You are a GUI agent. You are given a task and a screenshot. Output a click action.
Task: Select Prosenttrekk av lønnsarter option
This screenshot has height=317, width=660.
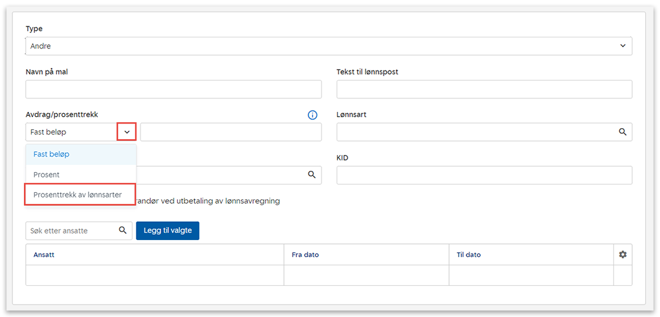pos(78,195)
